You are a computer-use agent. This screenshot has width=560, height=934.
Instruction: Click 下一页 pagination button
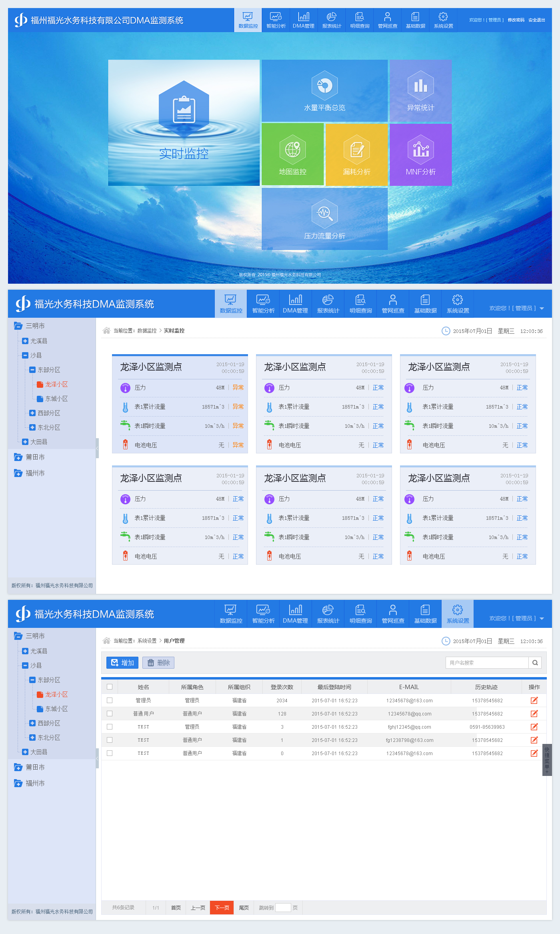(x=222, y=908)
